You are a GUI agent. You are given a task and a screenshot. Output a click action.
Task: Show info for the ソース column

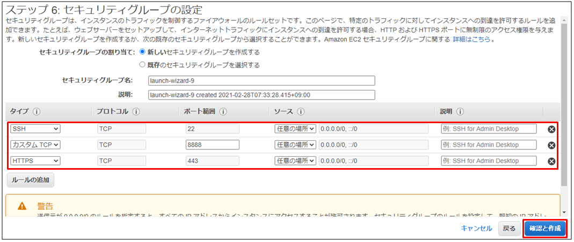coord(301,111)
